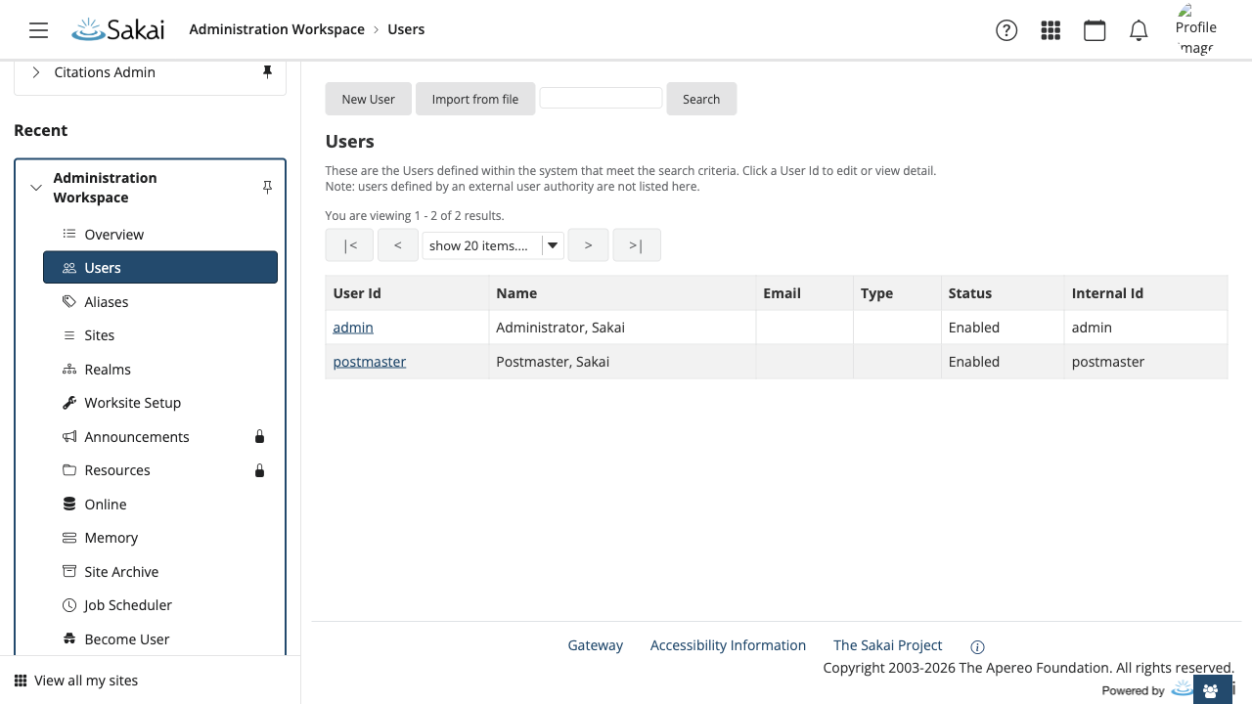Click the Recent section heading
Viewport: 1252px width, 704px height.
(x=41, y=130)
